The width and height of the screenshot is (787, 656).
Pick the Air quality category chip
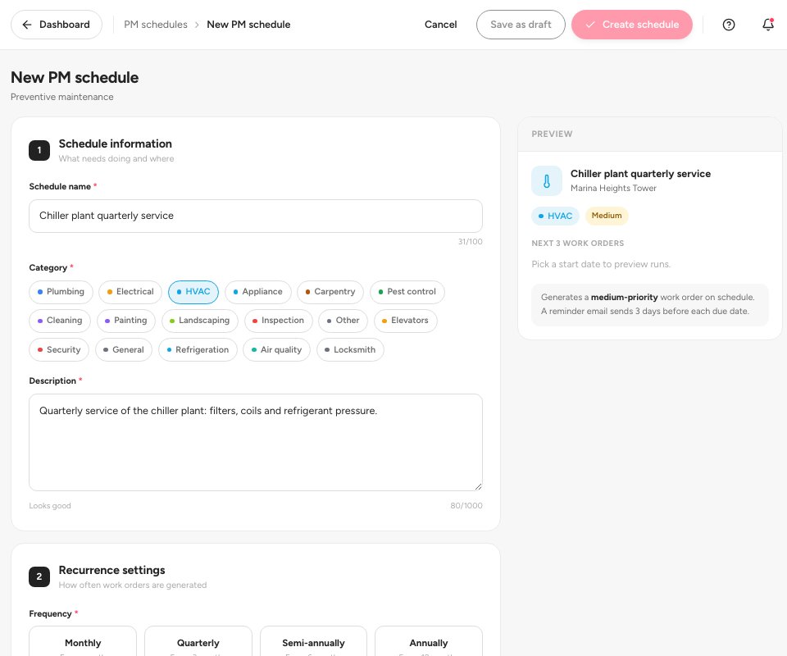[x=276, y=350]
